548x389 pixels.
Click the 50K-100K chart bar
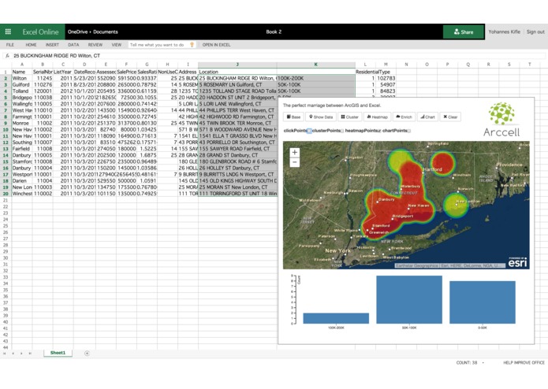click(409, 300)
